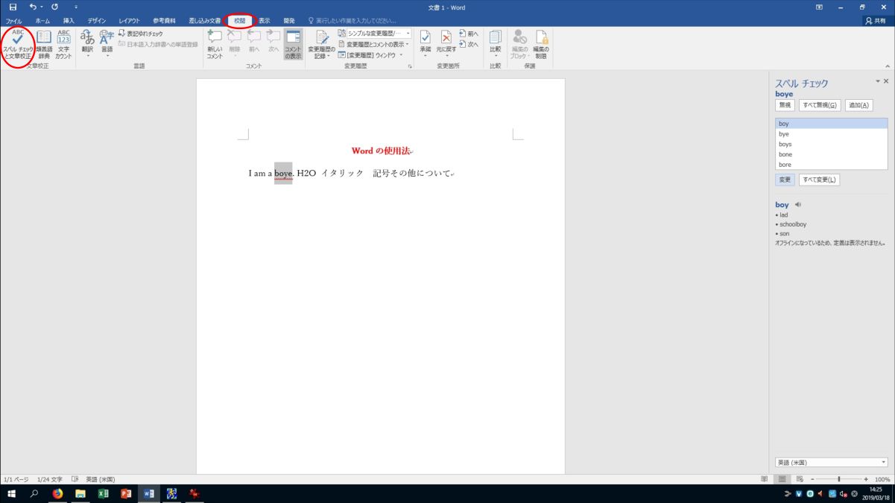Click すべて変更 button
Screen dimensions: 895x503
(x=820, y=180)
